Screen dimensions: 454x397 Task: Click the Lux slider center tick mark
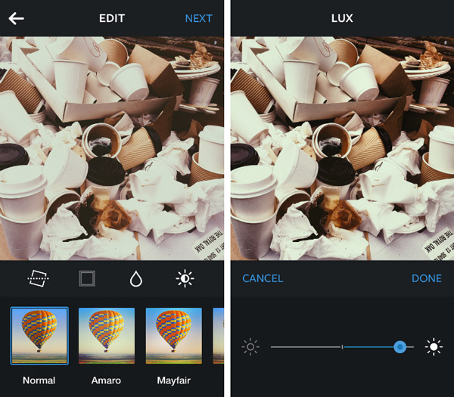tap(342, 346)
